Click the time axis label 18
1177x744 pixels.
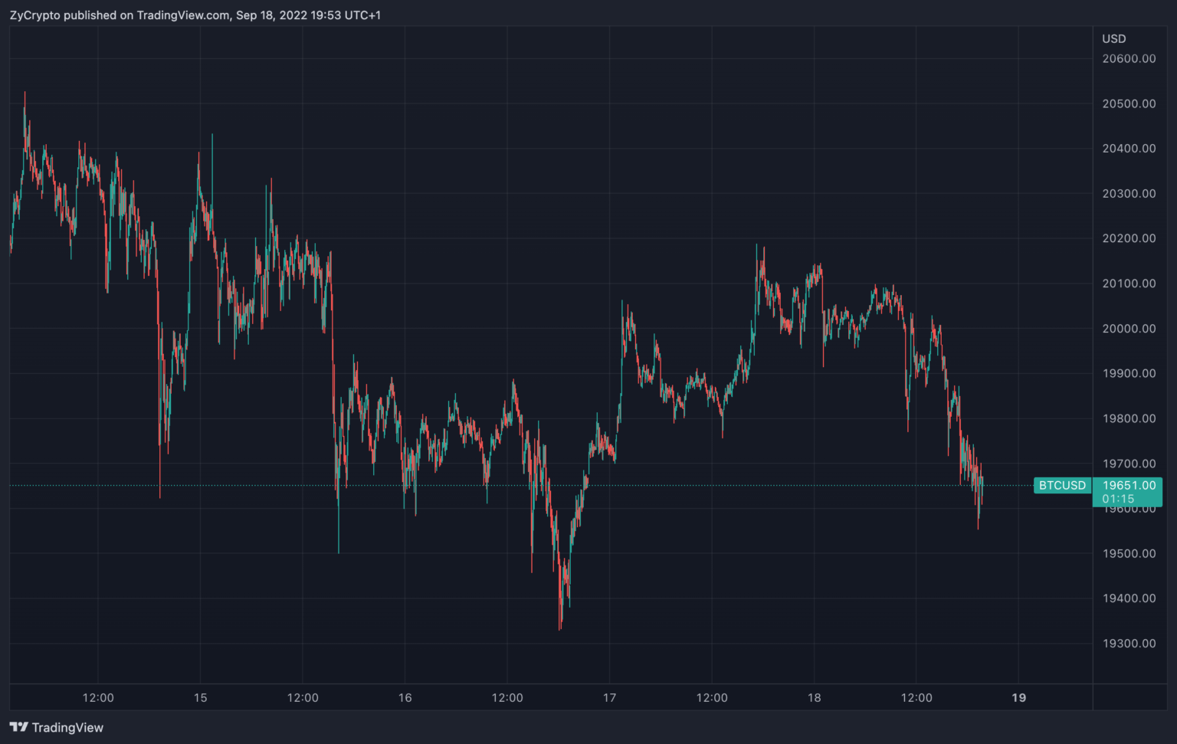tap(814, 698)
